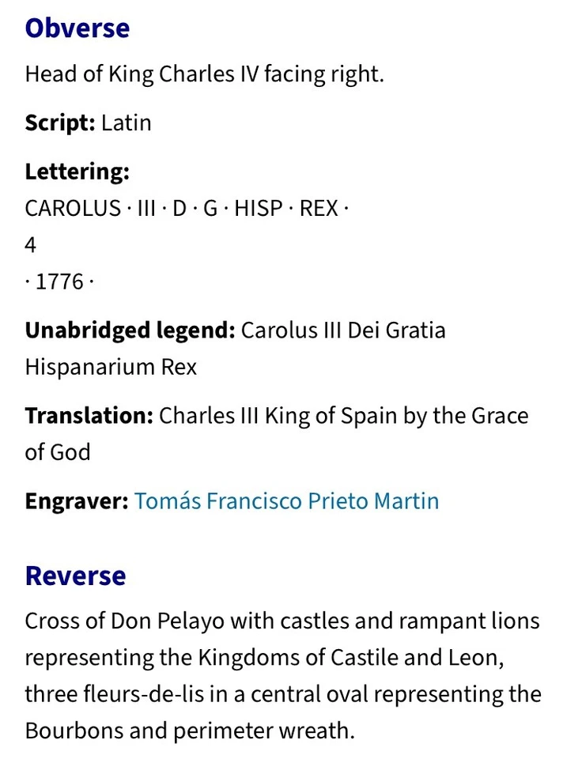Click the bold 'Engraver:' label

pyautogui.click(x=77, y=501)
